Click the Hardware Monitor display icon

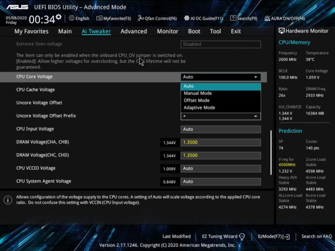click(x=282, y=31)
